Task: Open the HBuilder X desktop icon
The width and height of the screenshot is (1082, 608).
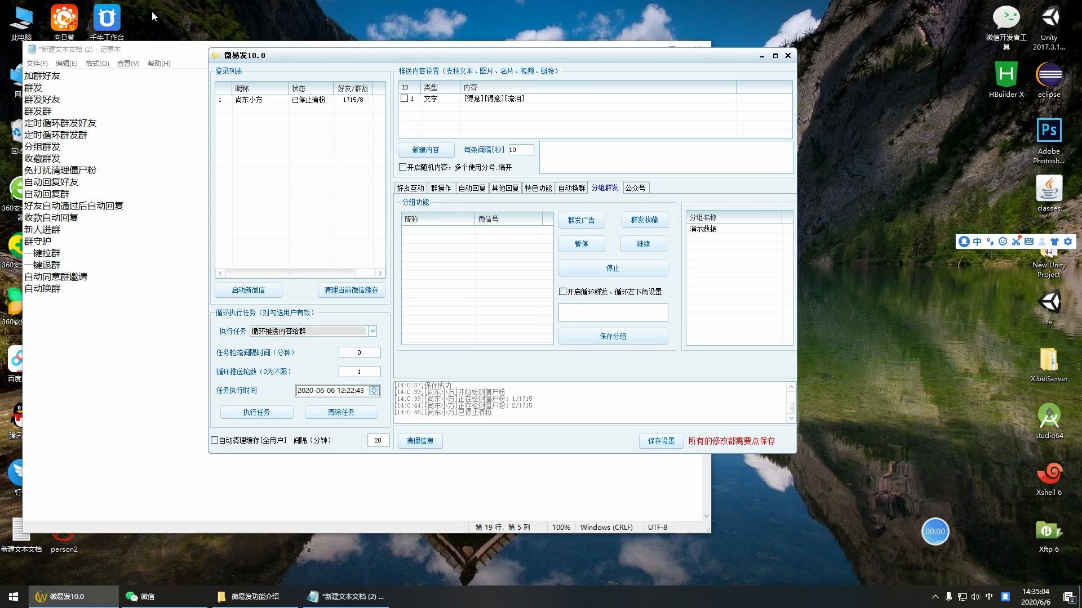Action: pos(1006,79)
